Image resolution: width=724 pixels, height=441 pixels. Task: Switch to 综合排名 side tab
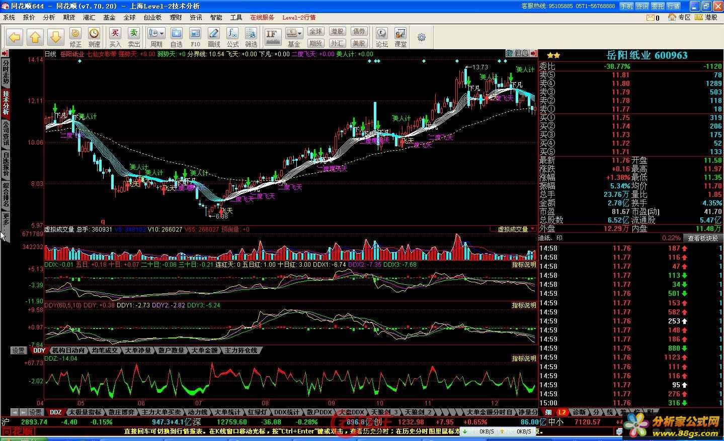[6, 195]
